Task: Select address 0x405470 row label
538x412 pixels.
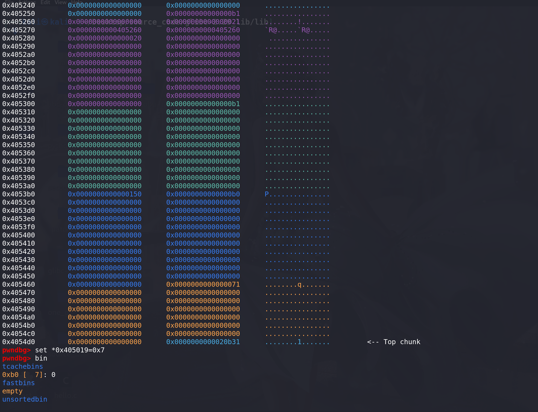Action: pyautogui.click(x=19, y=292)
